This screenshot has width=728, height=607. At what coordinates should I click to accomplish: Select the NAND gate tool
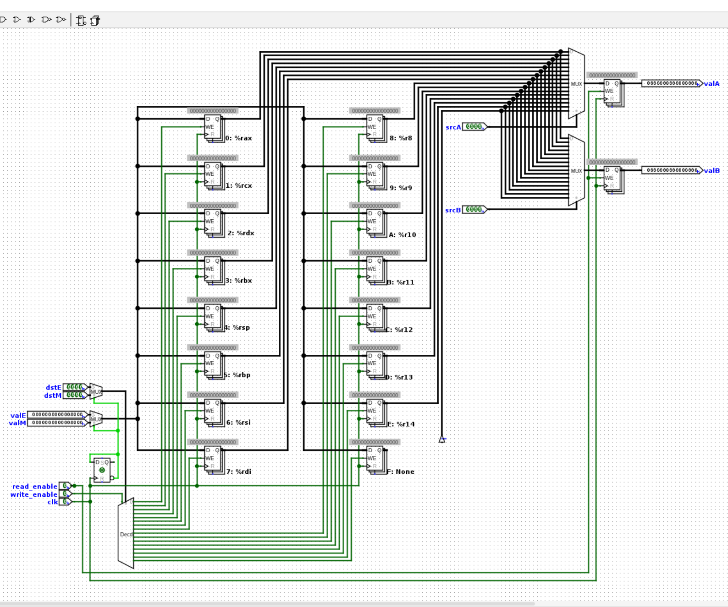[x=46, y=20]
